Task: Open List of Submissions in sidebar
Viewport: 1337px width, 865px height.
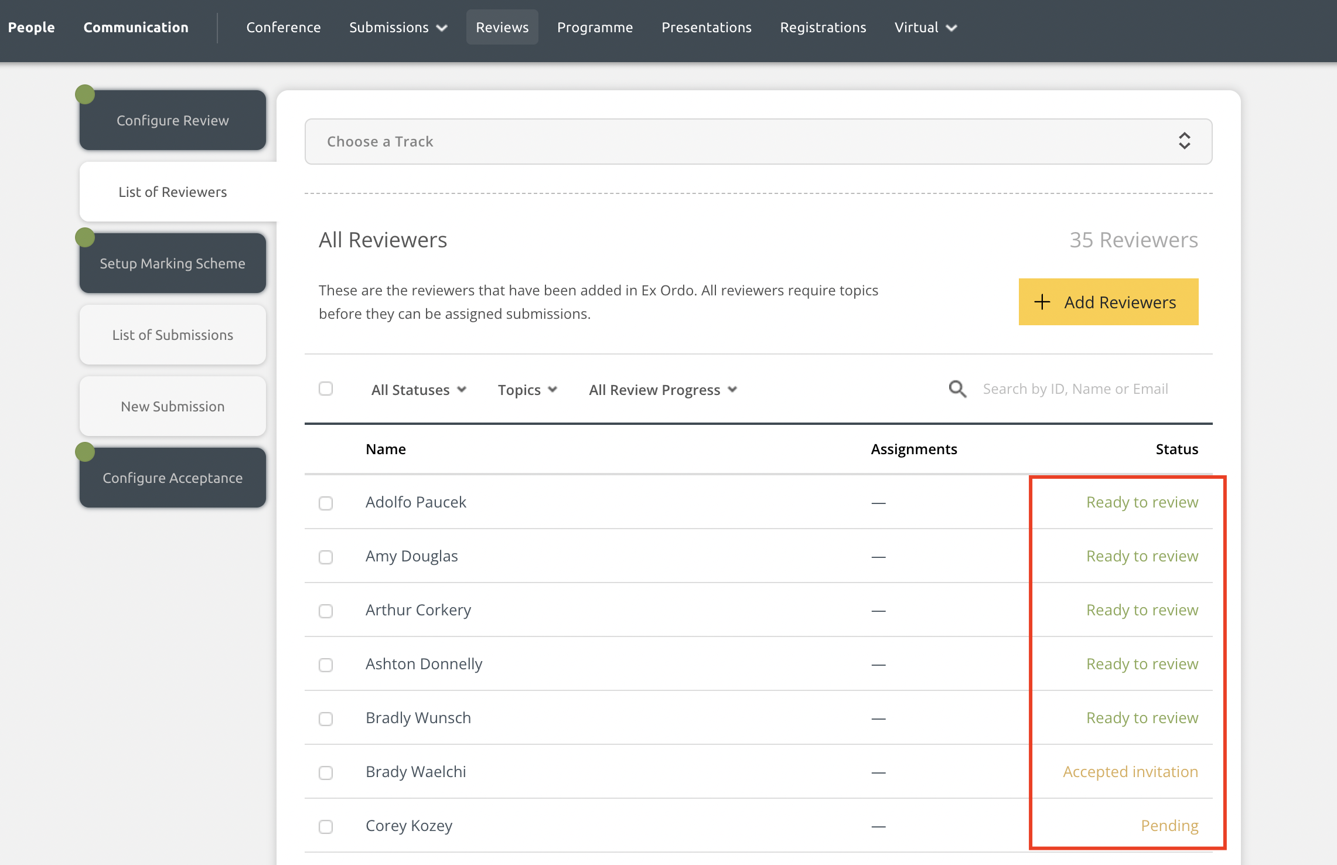Action: pos(173,335)
